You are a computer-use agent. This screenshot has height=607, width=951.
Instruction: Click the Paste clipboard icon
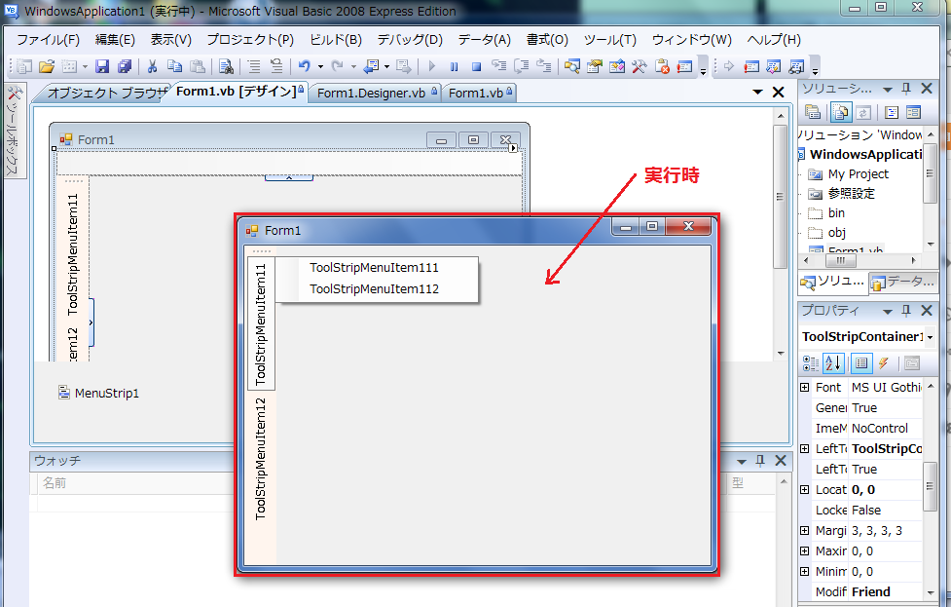pos(198,66)
